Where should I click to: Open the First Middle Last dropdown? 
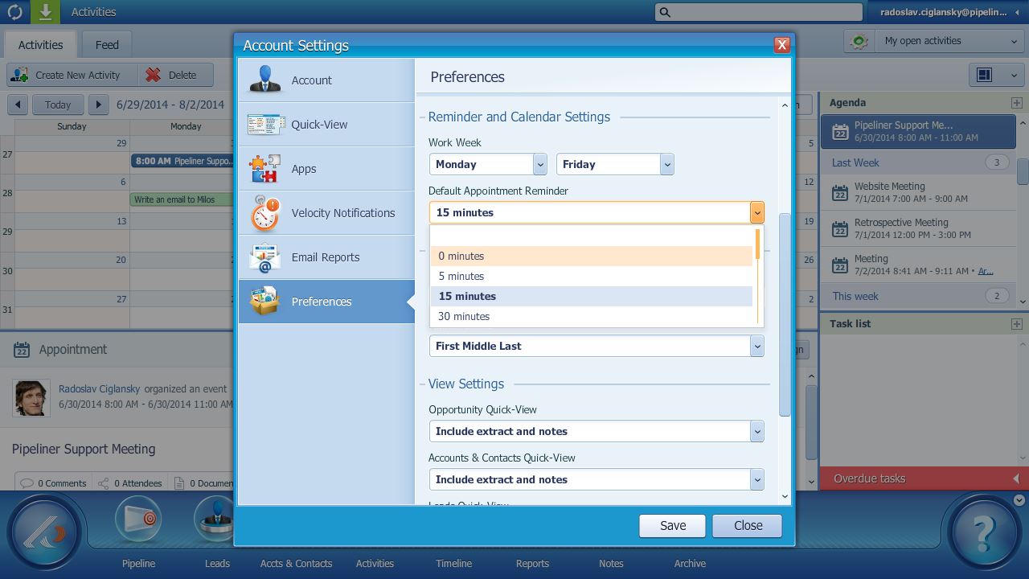pos(596,346)
